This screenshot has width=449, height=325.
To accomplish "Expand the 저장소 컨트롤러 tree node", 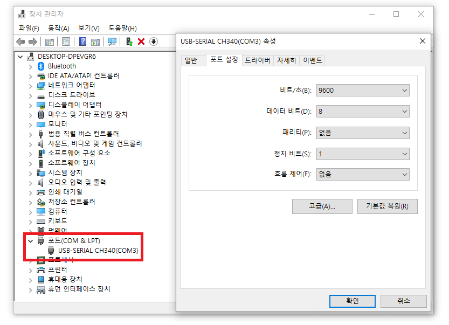I will coord(31,203).
